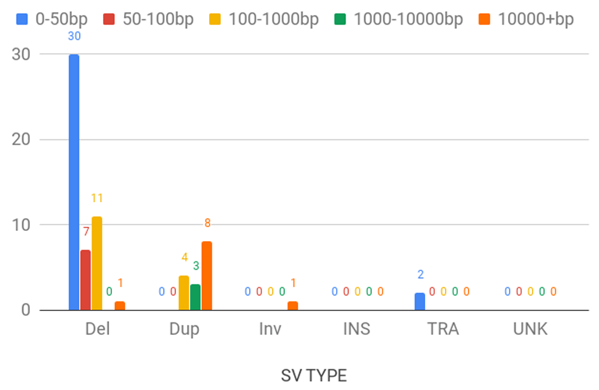Click the blue TRA bar valued 2
Image resolution: width=599 pixels, height=390 pixels.
point(420,301)
